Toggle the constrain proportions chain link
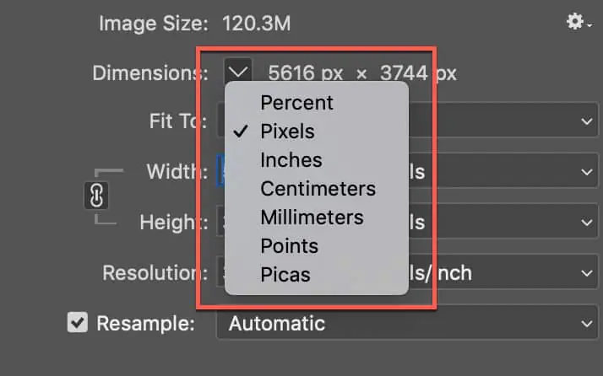Viewport: 603px width, 376px height. (96, 196)
